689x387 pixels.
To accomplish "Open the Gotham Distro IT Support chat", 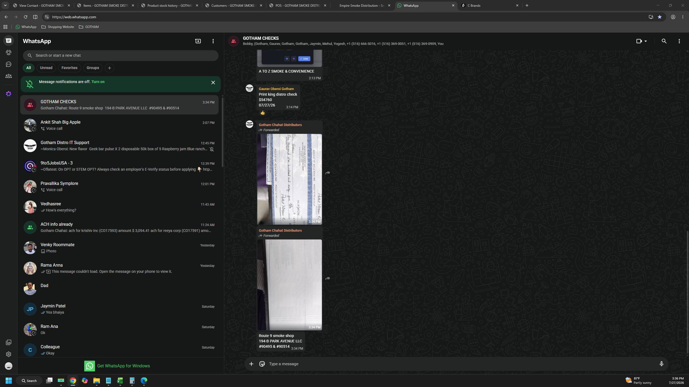I will point(119,146).
